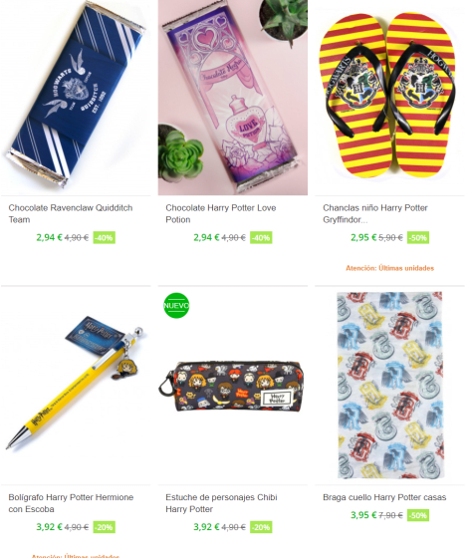Click the -50% badge on Braga cuello
This screenshot has width=473, height=558.
coord(418,515)
